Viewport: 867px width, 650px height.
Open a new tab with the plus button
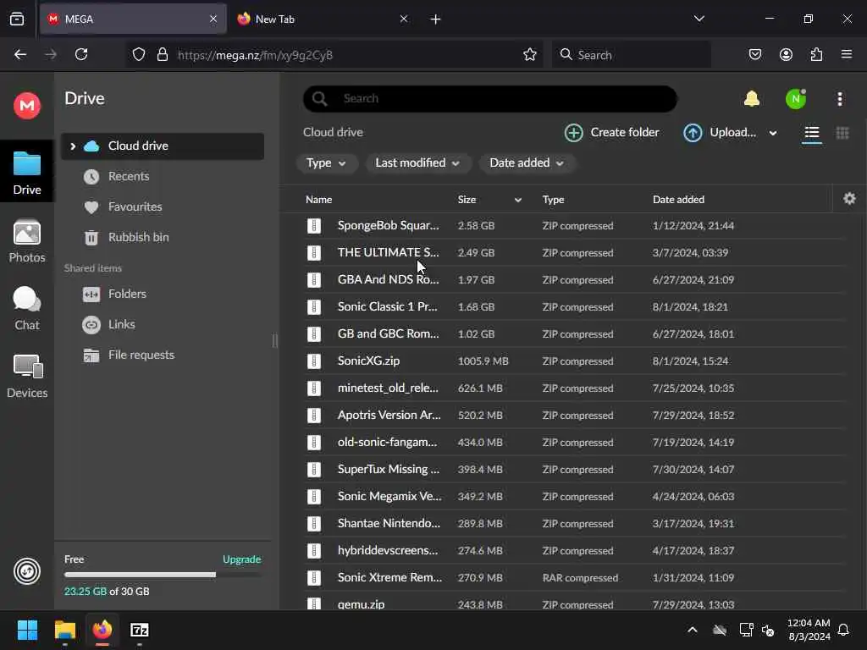[x=436, y=19]
